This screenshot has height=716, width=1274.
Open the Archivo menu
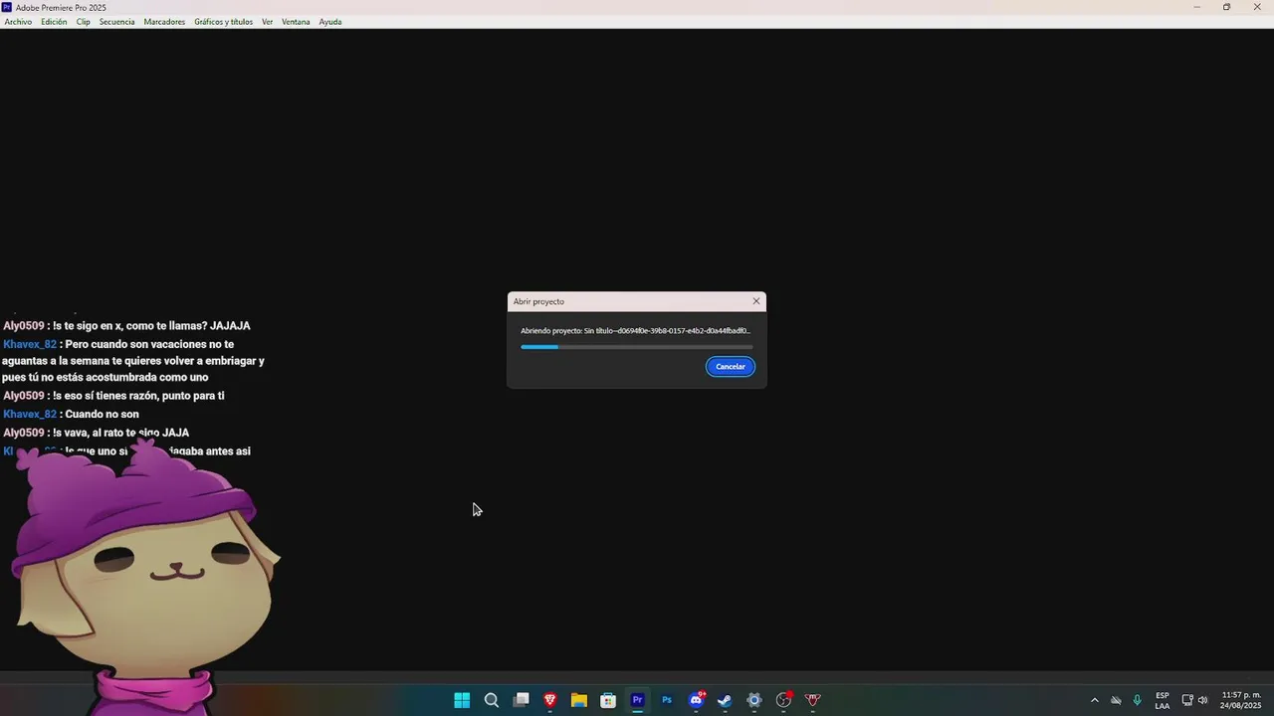(x=18, y=22)
